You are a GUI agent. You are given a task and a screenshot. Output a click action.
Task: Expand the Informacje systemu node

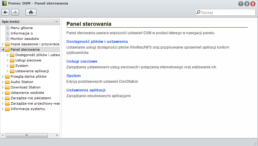coord(3,109)
